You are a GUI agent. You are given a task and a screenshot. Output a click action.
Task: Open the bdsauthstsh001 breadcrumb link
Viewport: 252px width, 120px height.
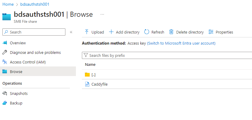tap(35, 4)
